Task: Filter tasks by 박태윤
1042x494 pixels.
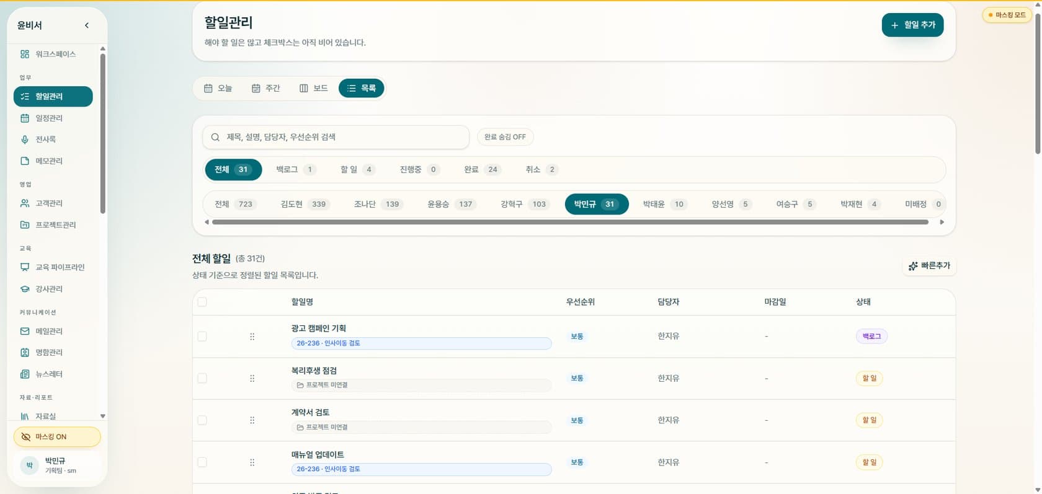Action: (664, 204)
